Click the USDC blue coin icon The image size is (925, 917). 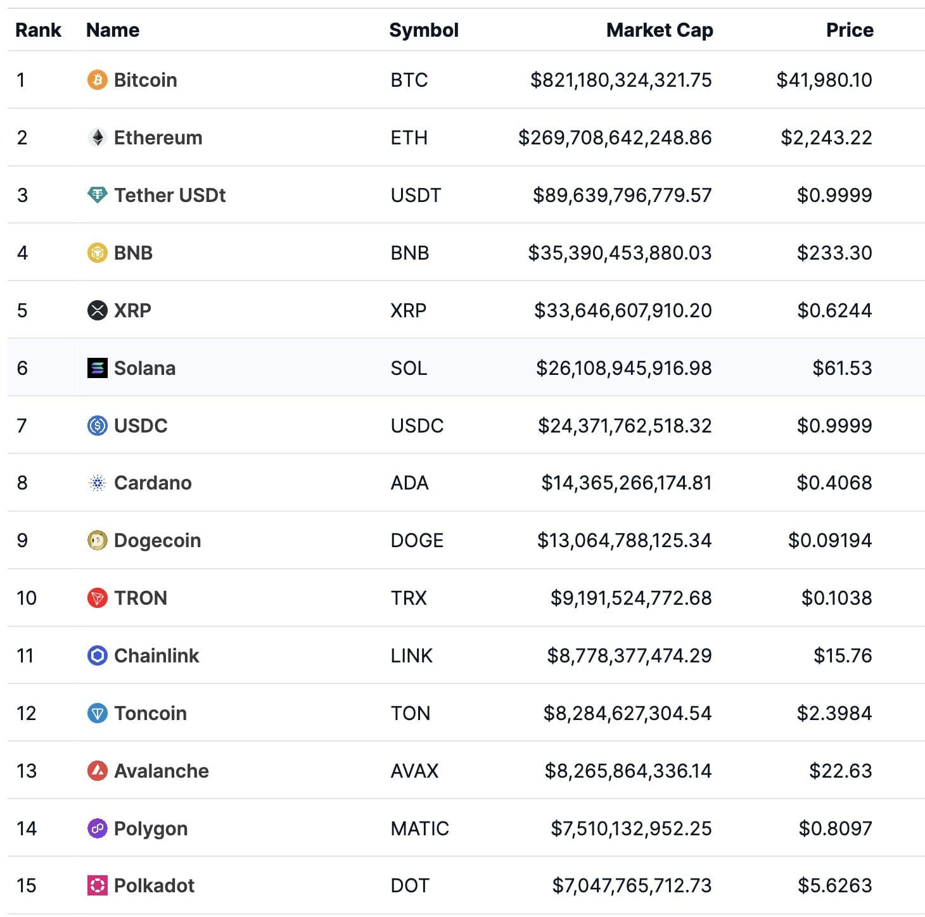pyautogui.click(x=97, y=426)
